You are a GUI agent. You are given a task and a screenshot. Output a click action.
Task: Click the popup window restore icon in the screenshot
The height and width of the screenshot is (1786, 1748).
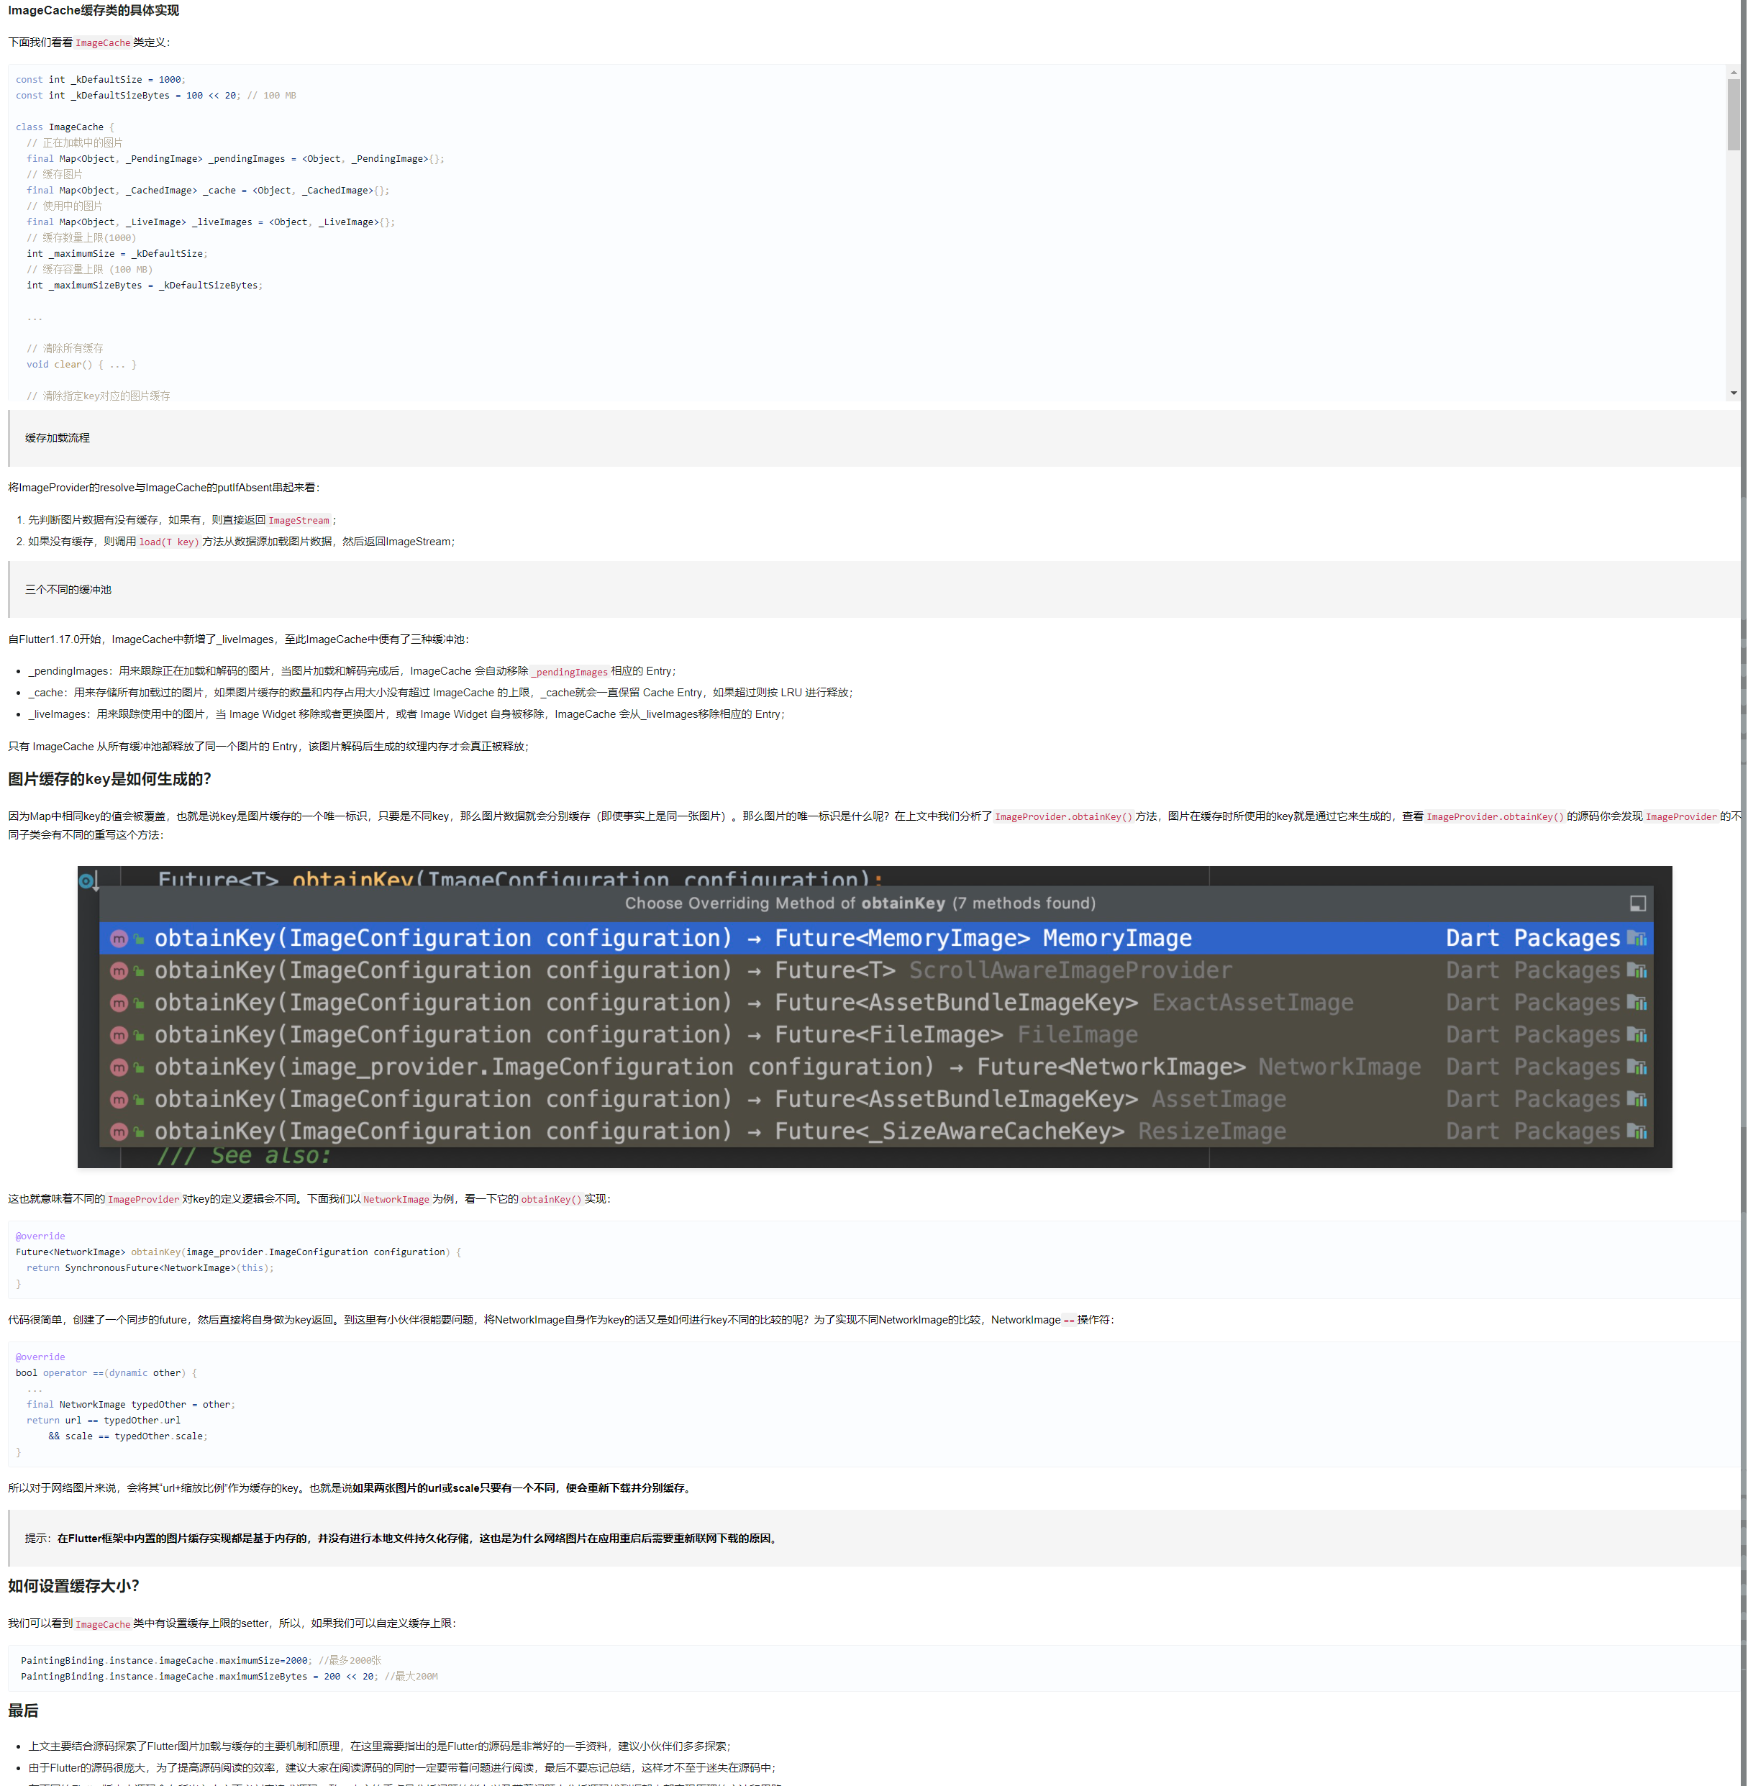pyautogui.click(x=1637, y=903)
